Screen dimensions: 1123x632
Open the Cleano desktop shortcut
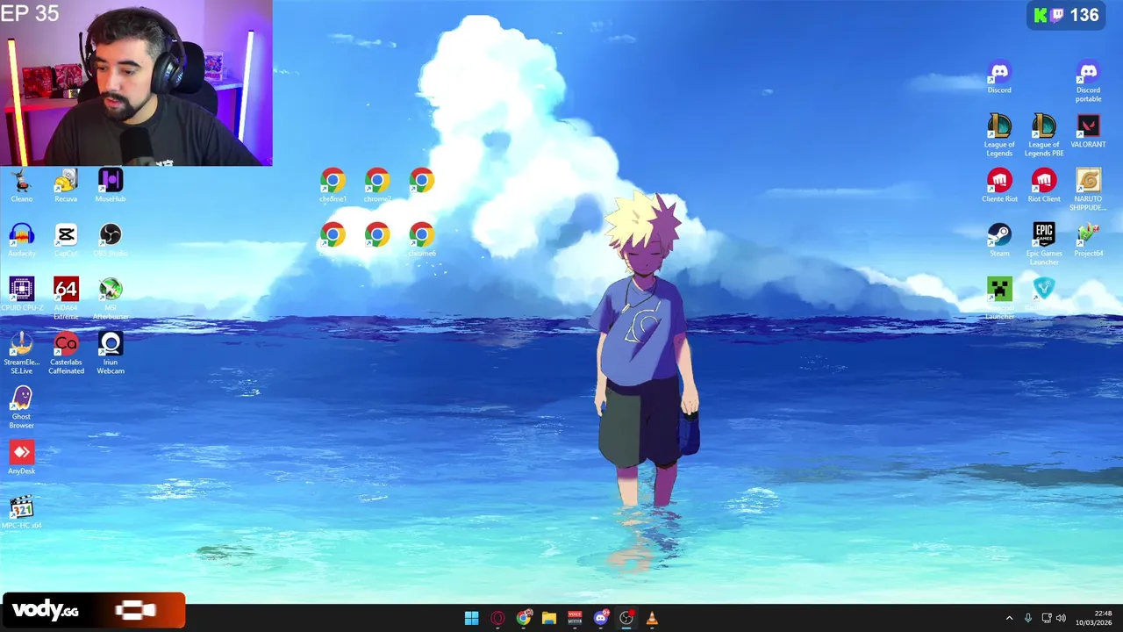21,185
